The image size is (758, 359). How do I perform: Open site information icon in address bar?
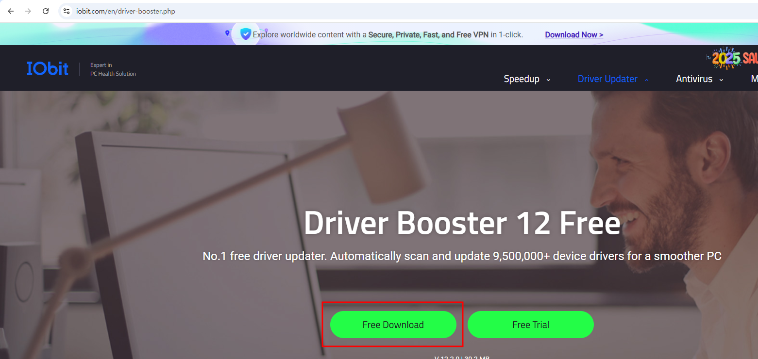tap(67, 11)
